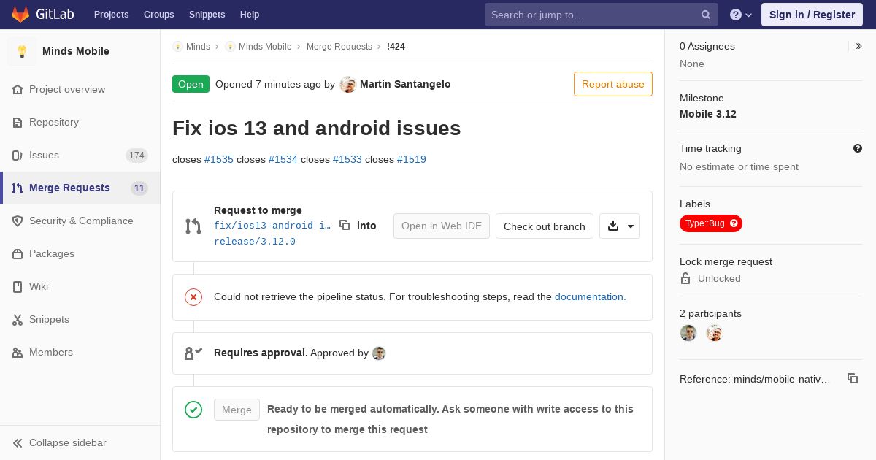
Task: Go to Security & Compliance in the sidebar
Action: point(80,221)
